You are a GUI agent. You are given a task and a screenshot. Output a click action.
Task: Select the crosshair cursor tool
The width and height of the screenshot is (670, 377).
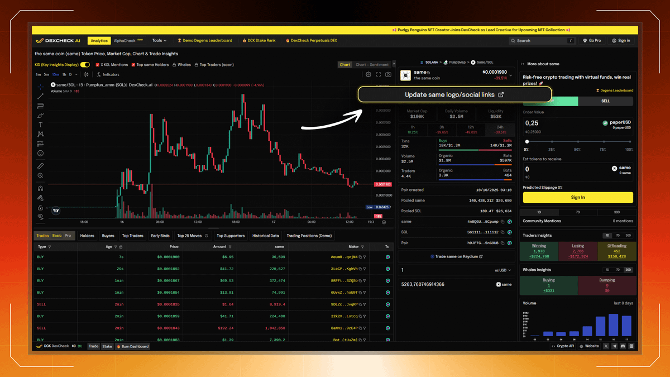[41, 87]
